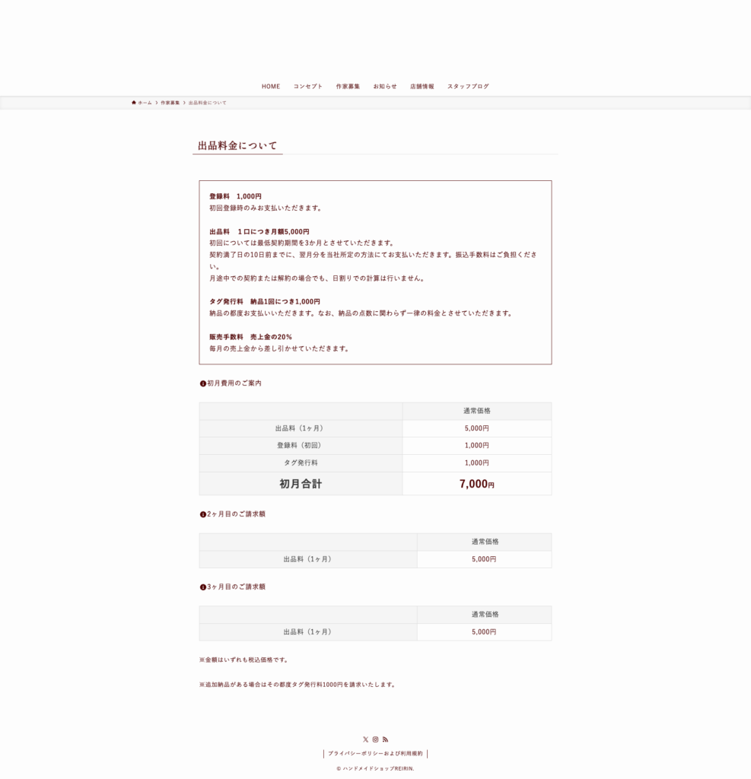Click the 作家募集 breadcrumb link

(x=170, y=103)
